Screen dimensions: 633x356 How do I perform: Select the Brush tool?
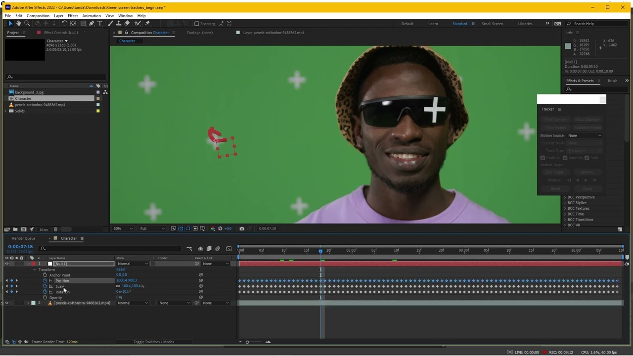click(x=110, y=23)
